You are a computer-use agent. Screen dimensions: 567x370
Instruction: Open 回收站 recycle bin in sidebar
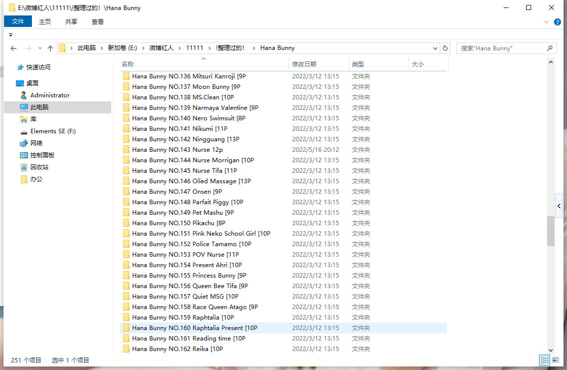(34, 167)
